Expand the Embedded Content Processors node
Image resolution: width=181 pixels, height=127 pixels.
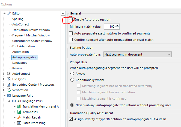(x=4, y=85)
